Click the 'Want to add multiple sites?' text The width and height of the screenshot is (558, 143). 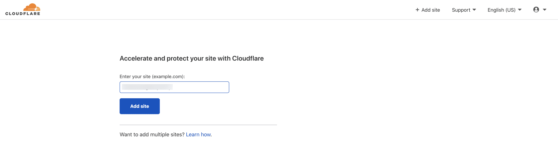click(152, 134)
